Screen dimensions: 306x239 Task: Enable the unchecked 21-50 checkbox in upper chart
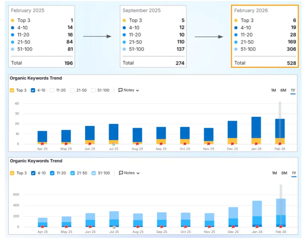point(72,90)
